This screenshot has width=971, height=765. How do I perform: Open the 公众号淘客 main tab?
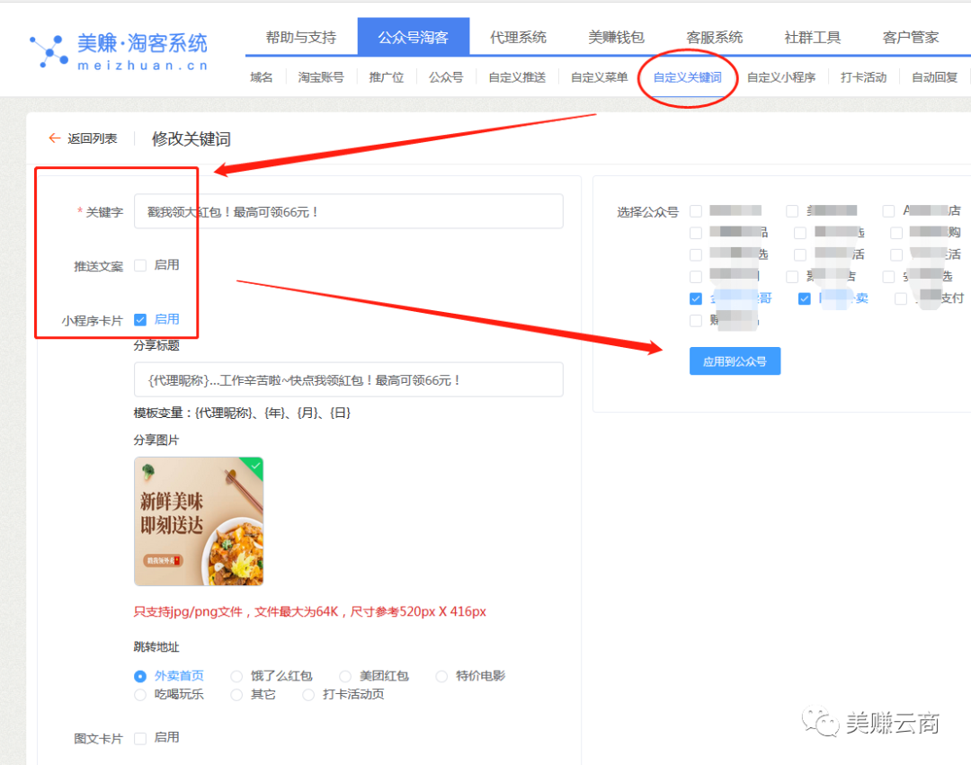click(413, 37)
